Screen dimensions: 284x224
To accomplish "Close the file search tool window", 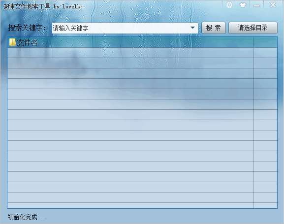I will (x=273, y=5).
